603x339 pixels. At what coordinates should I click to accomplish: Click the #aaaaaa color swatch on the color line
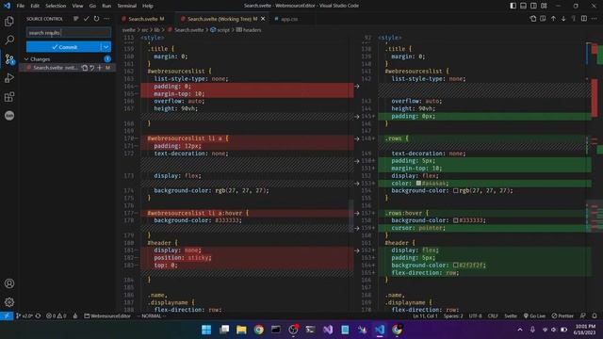coord(418,184)
